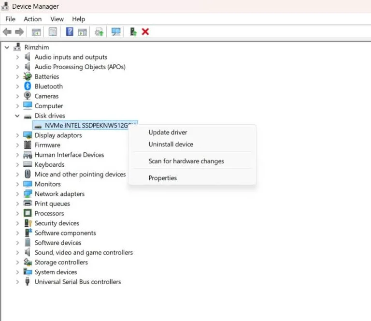The image size is (371, 321).
Task: Click the Processors category icon
Action: [28, 214]
